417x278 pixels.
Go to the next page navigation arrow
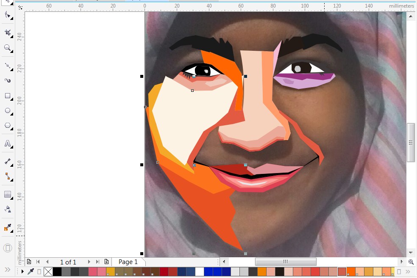point(89,262)
